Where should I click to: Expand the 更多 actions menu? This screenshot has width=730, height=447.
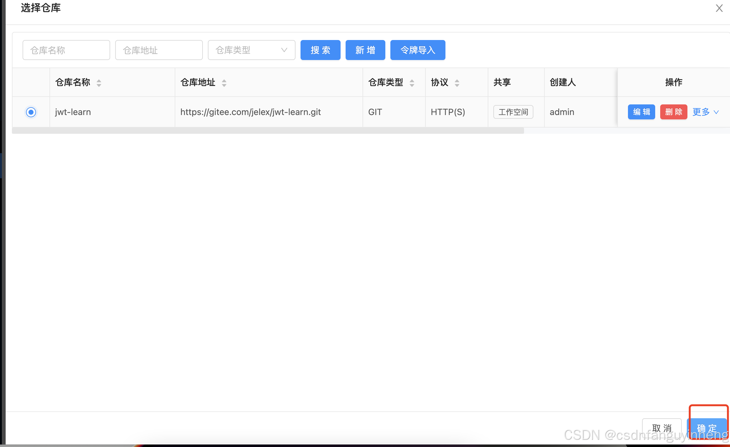[701, 112]
